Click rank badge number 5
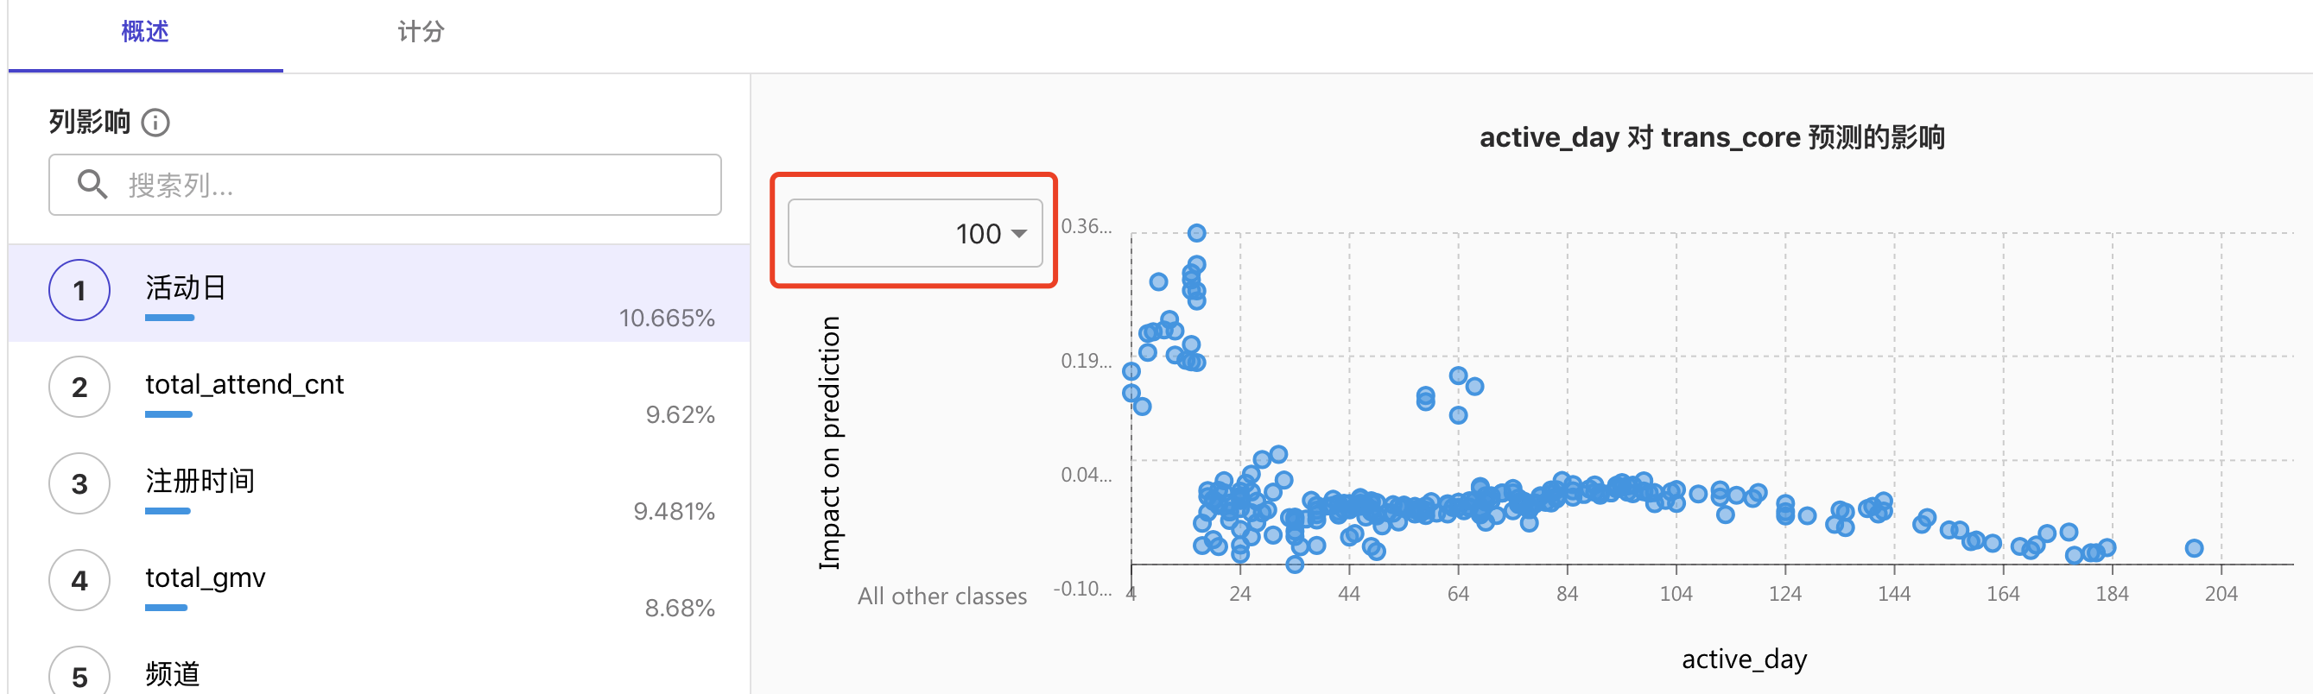2313x694 pixels. point(79,675)
